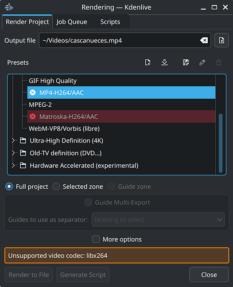Switch to Render Project tab
The height and width of the screenshot is (287, 233).
coord(27,22)
